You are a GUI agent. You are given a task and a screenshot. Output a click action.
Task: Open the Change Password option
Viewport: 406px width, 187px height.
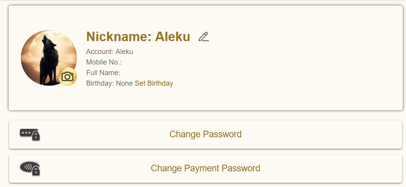pos(205,134)
